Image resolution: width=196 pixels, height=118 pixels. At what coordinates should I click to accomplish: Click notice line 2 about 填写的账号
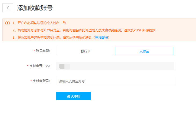84,30
